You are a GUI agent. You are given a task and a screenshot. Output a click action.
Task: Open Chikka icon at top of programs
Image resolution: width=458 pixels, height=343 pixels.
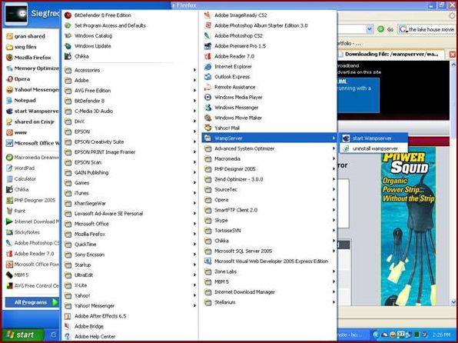68,56
